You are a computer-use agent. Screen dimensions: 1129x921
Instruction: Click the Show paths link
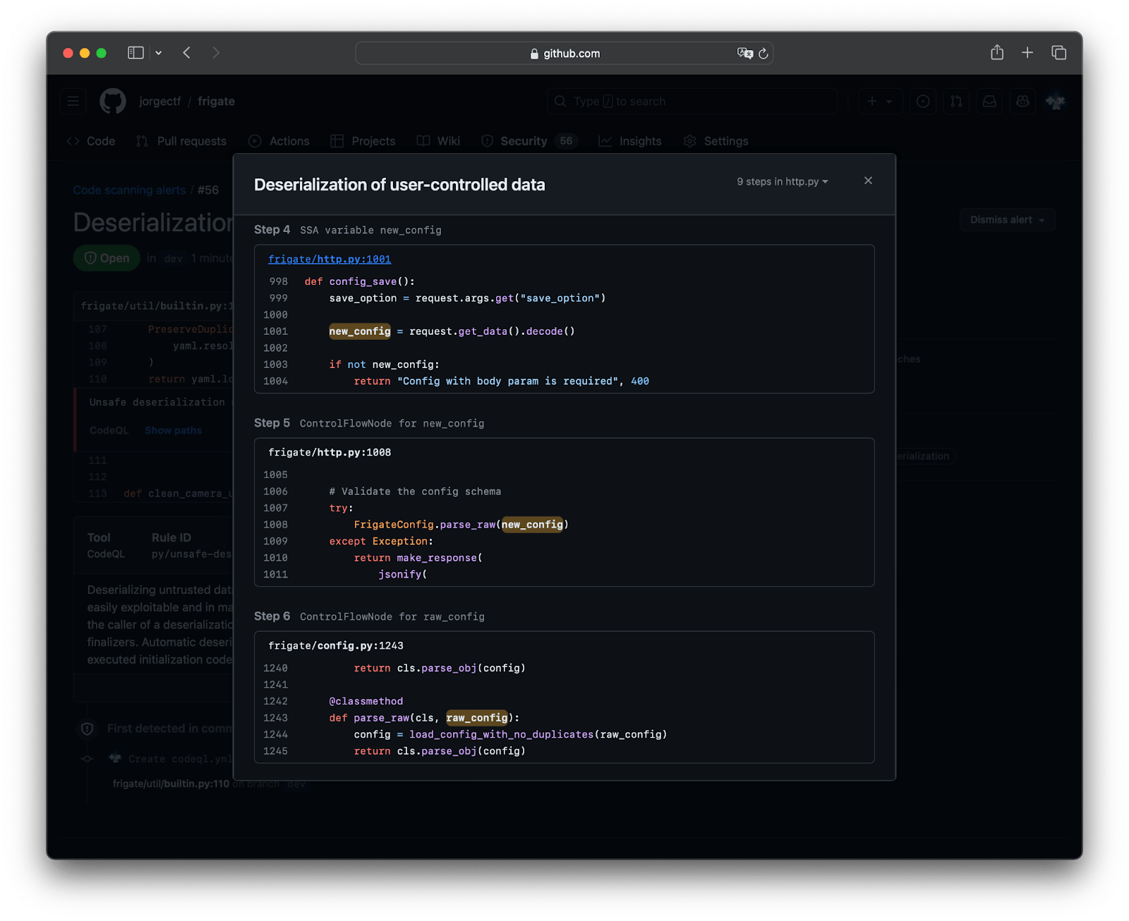tap(173, 430)
